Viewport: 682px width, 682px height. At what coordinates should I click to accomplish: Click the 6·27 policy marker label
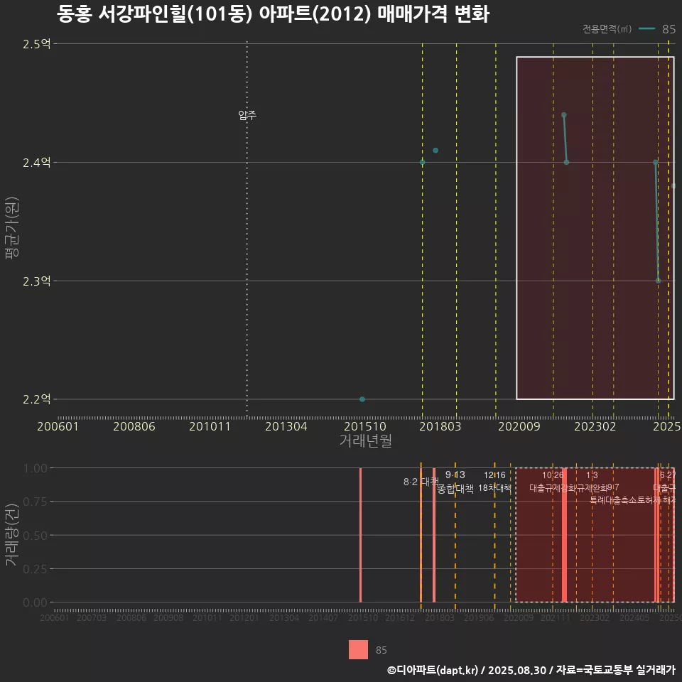tap(668, 475)
